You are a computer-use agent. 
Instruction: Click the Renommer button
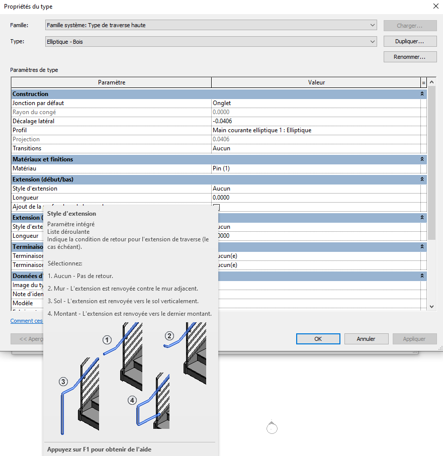pyautogui.click(x=410, y=57)
